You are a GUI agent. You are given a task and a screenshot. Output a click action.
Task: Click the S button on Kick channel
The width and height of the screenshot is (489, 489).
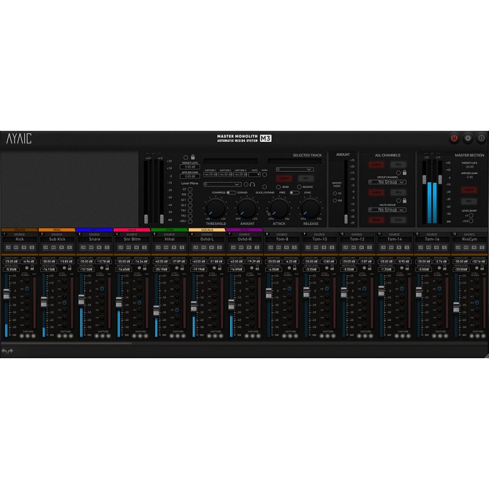32,248
